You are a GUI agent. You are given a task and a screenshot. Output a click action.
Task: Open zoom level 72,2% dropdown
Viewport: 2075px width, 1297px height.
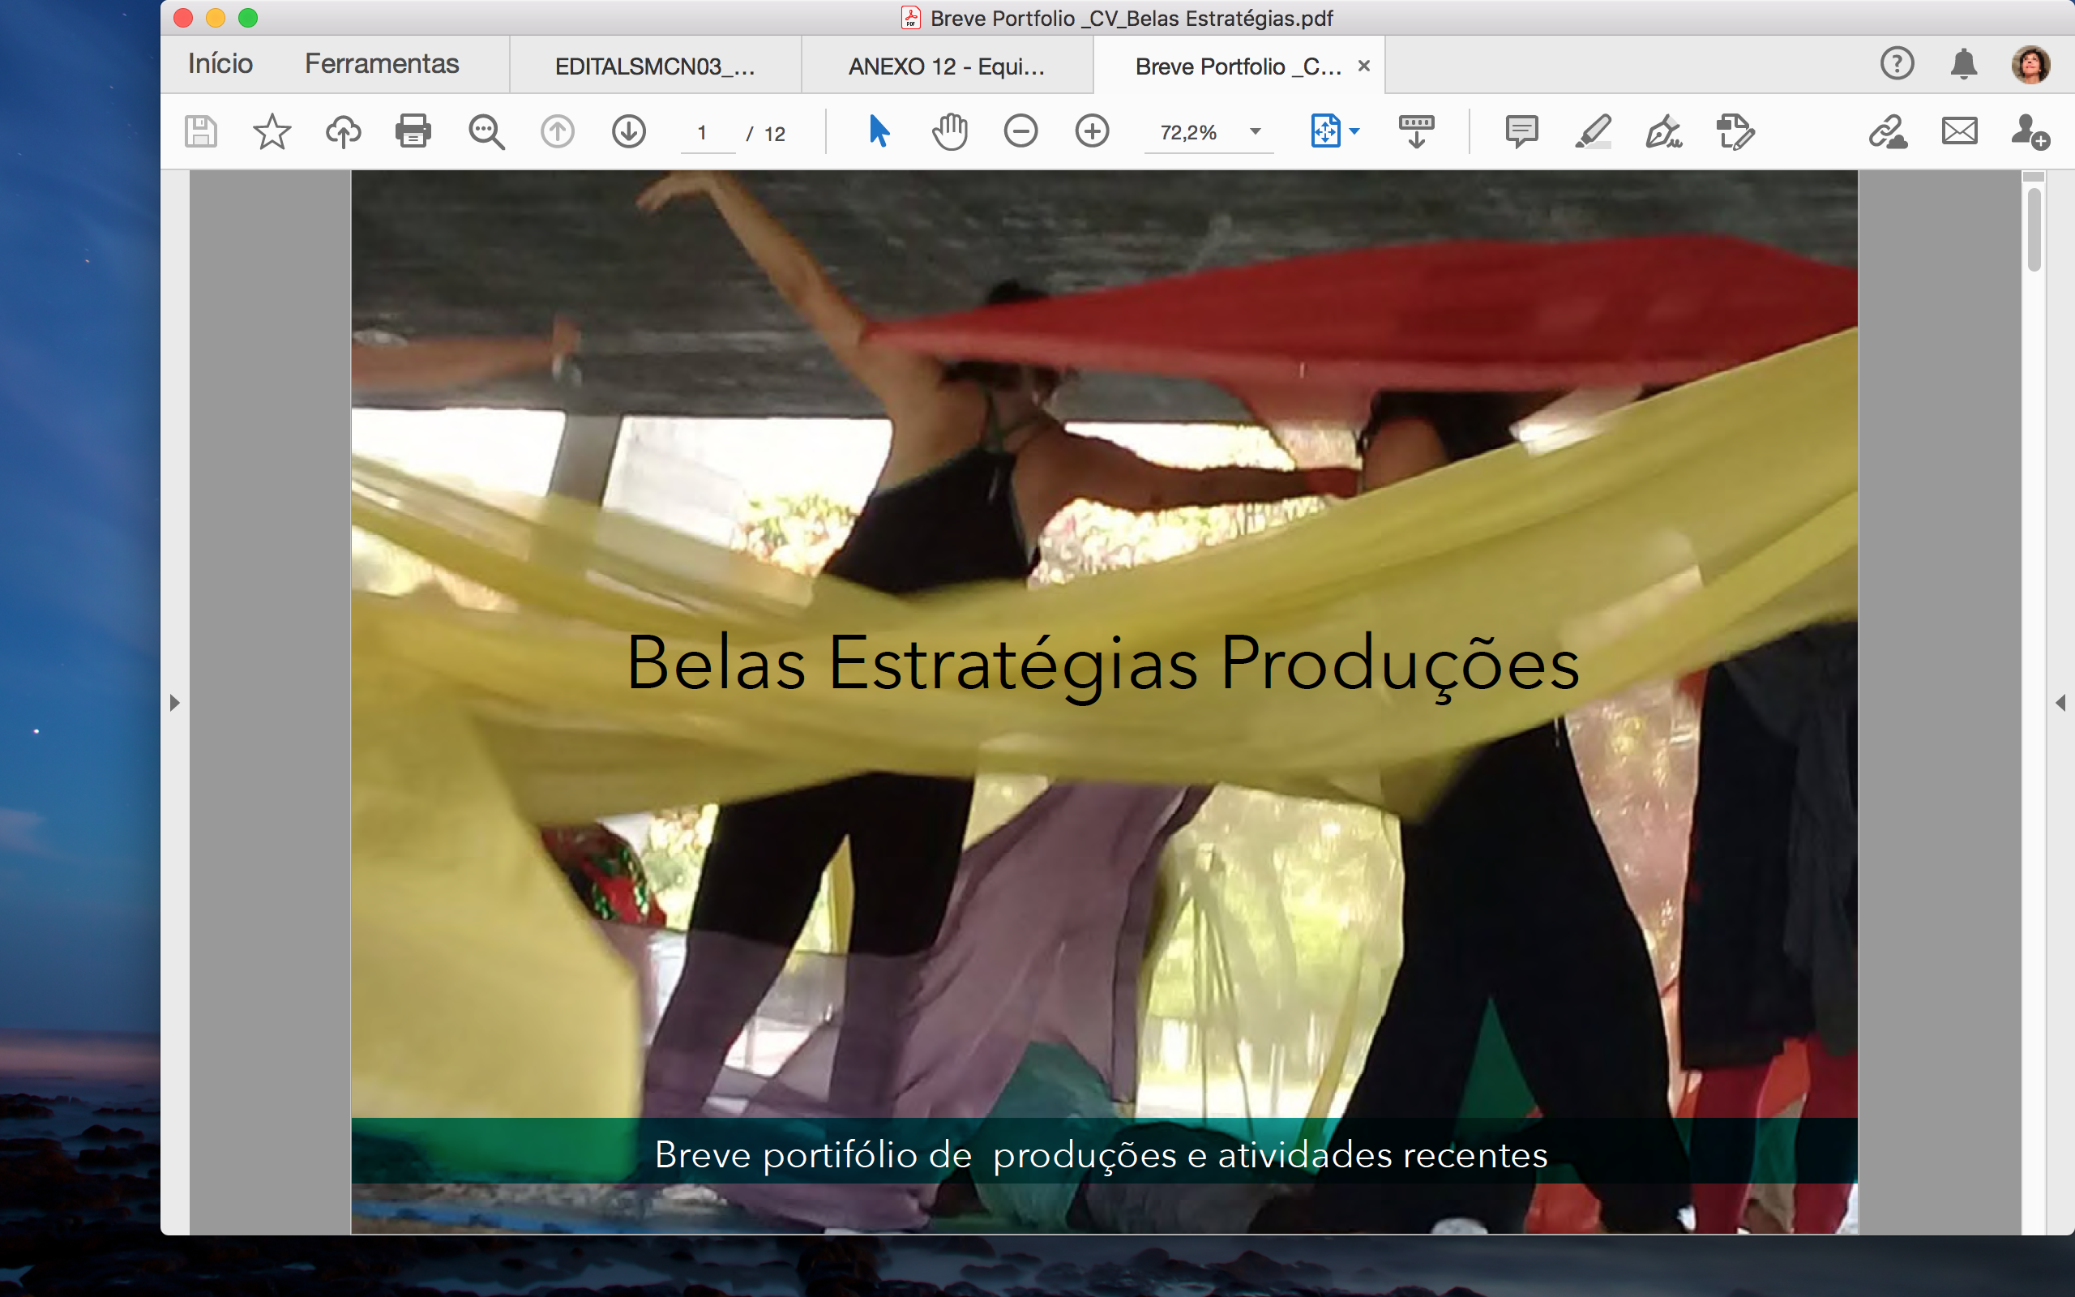point(1256,132)
